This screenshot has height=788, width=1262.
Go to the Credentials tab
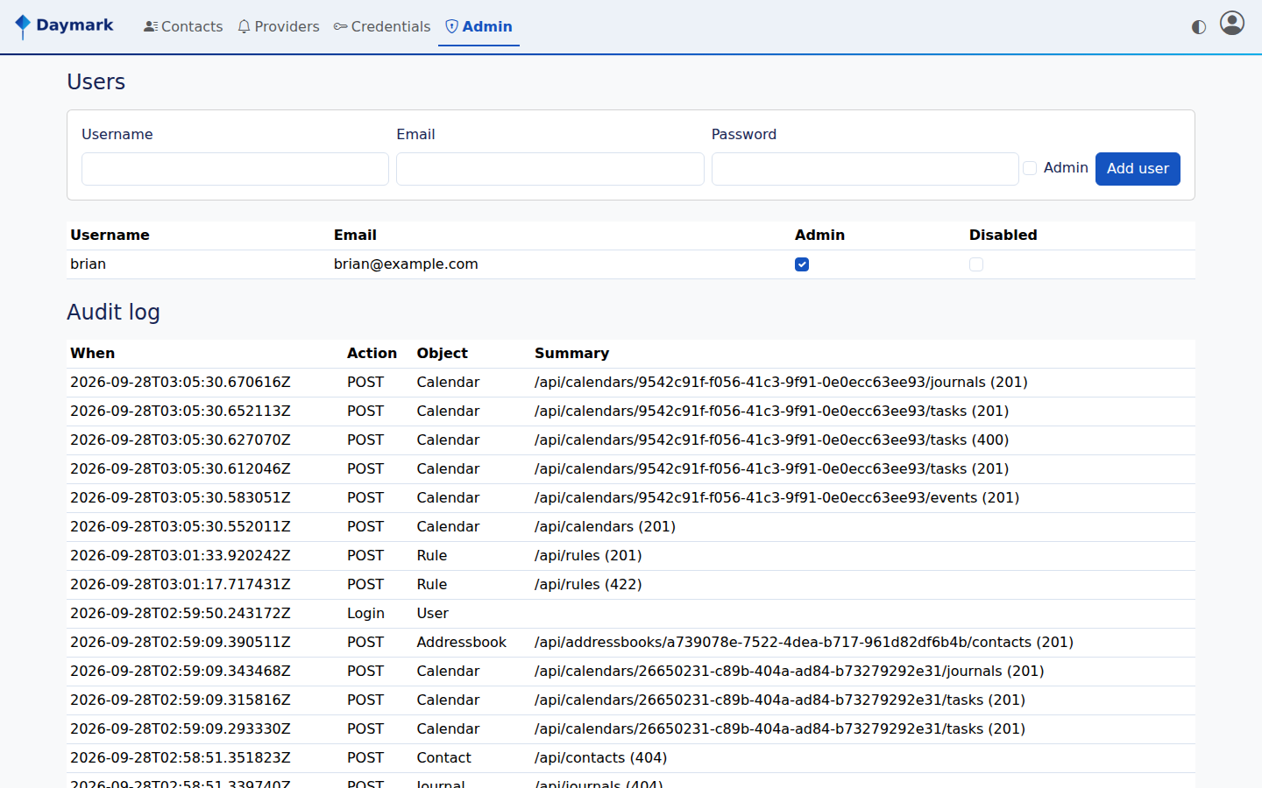pyautogui.click(x=382, y=26)
